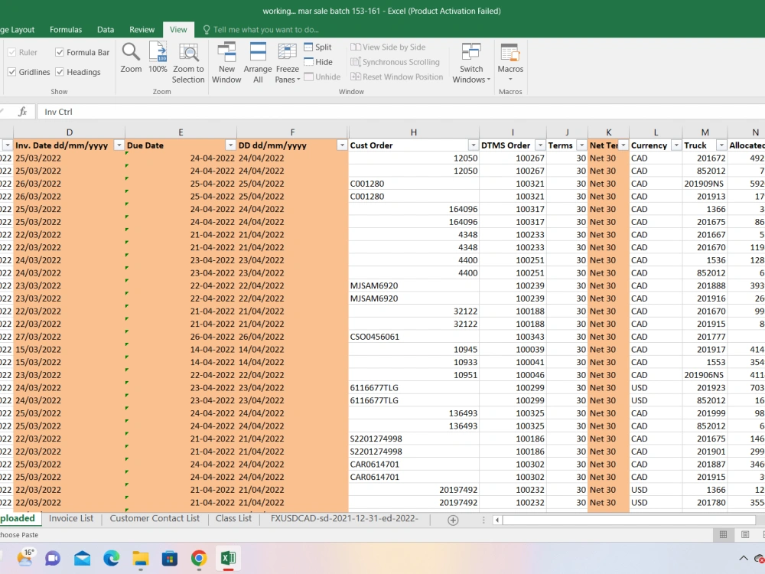Viewport: 765px width, 574px height.
Task: Select DTMS Order cell 100343
Action: click(513, 337)
